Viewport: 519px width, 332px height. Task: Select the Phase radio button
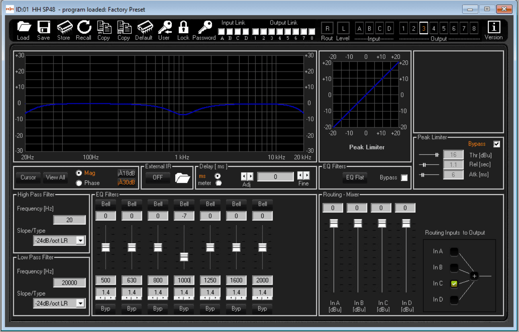click(x=79, y=183)
